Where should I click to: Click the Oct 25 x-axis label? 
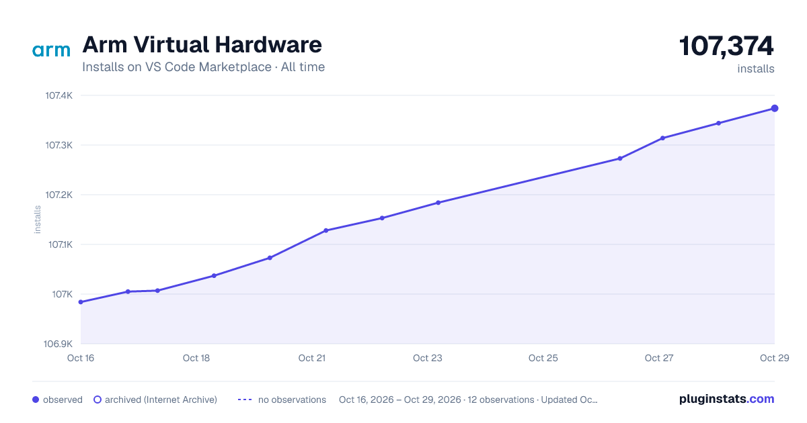click(543, 358)
